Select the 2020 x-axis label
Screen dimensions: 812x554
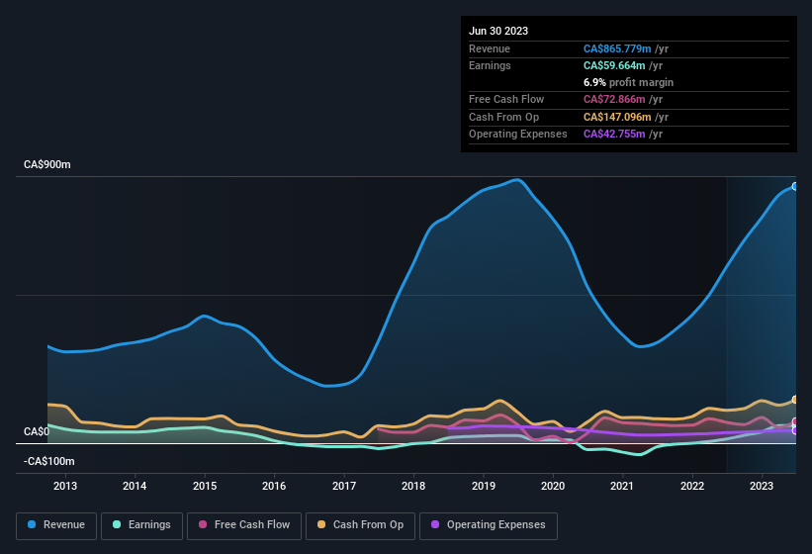(553, 486)
